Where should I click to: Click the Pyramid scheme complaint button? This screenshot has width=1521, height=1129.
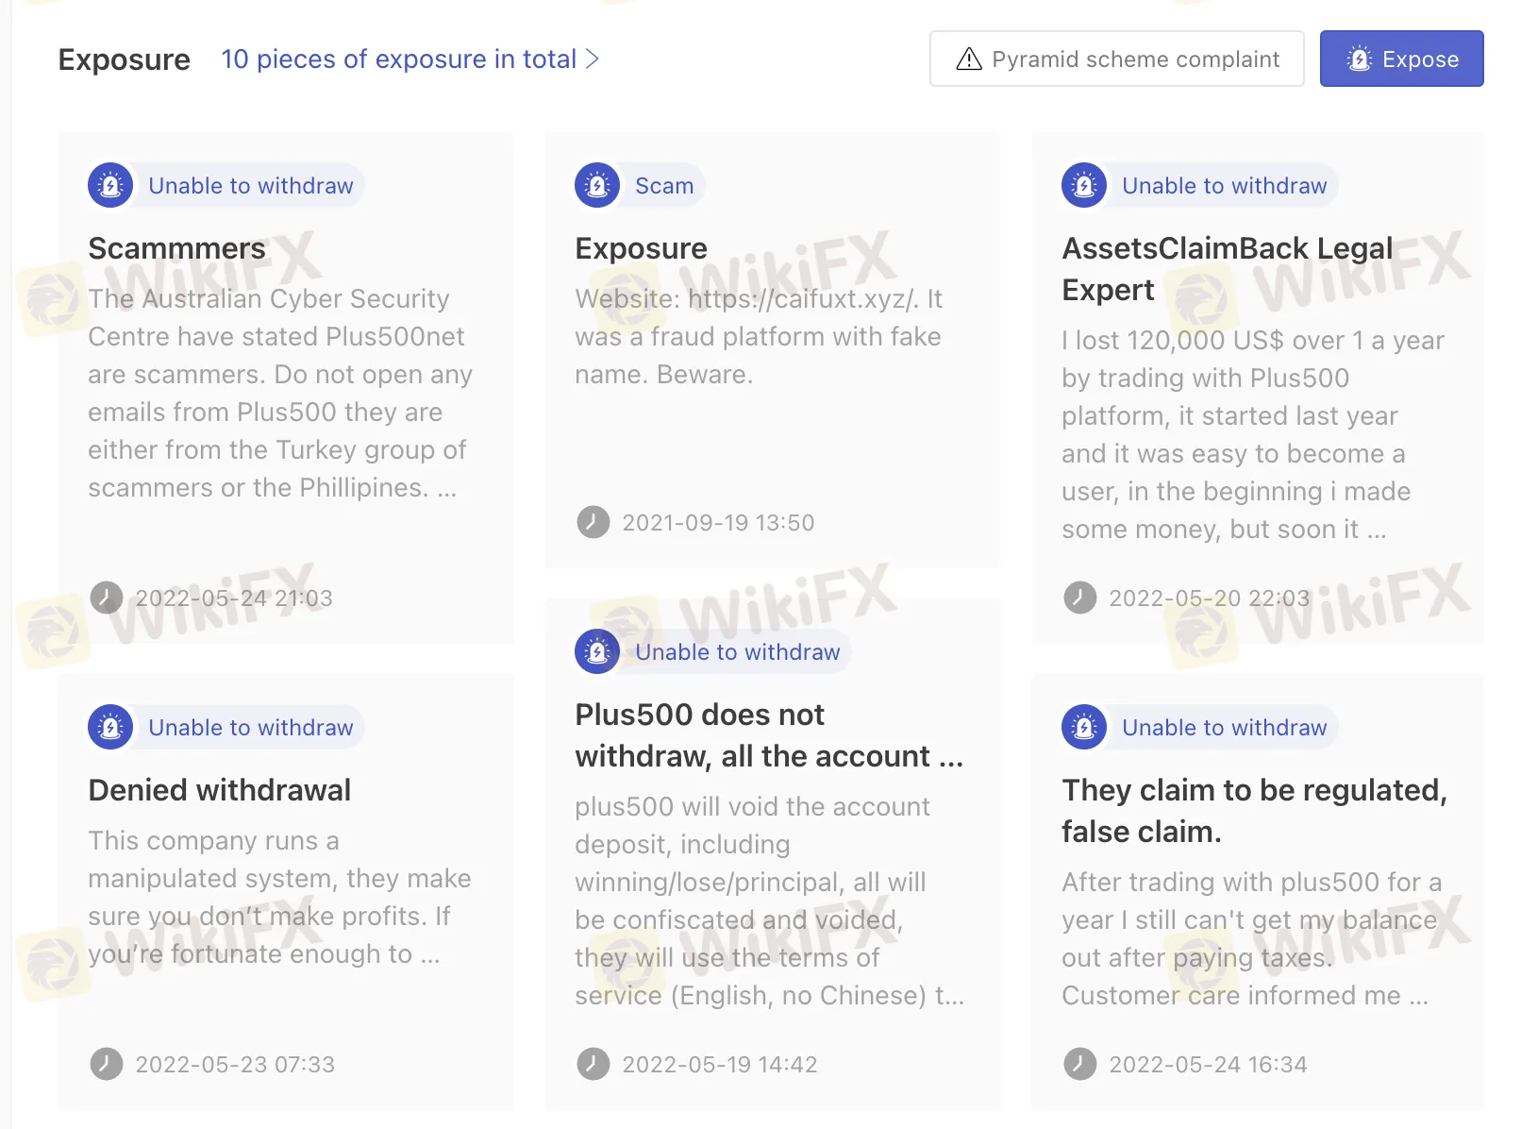point(1116,59)
